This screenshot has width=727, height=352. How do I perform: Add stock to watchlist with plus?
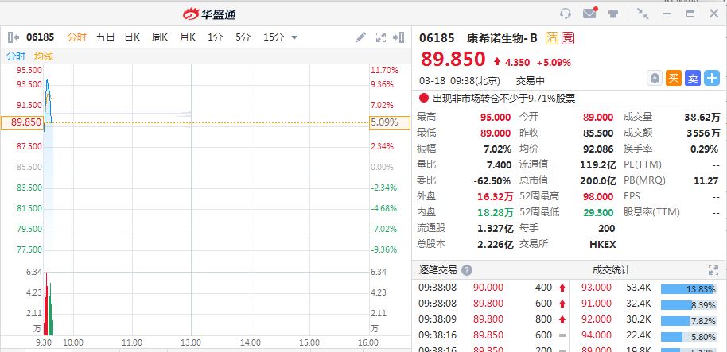(712, 78)
